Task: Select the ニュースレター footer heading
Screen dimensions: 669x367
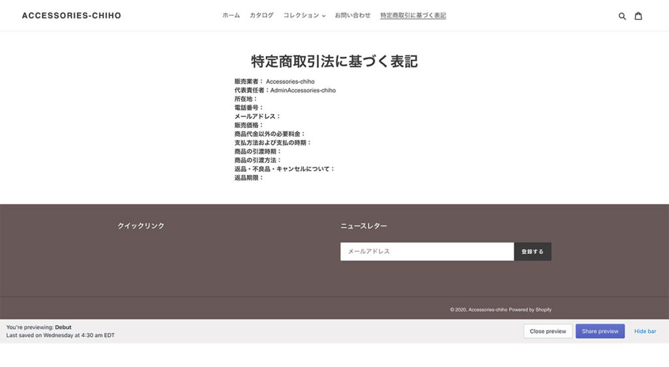Action: click(x=364, y=226)
